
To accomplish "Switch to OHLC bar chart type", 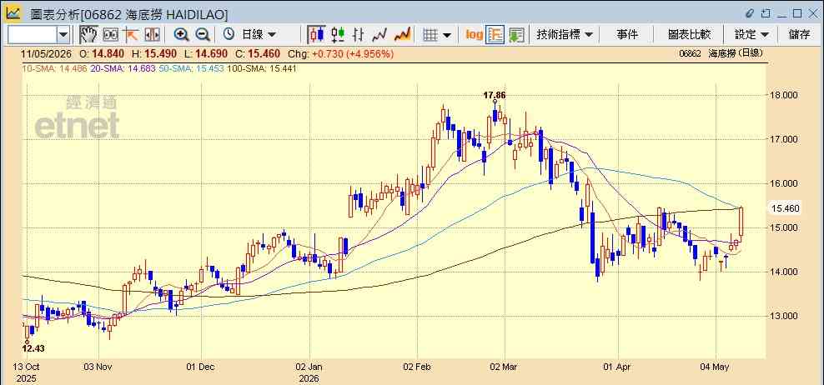I will point(359,35).
